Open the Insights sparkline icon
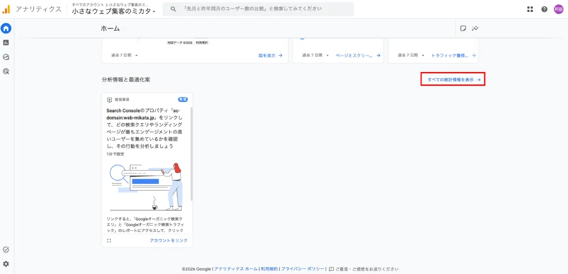This screenshot has width=568, height=274. point(475,28)
